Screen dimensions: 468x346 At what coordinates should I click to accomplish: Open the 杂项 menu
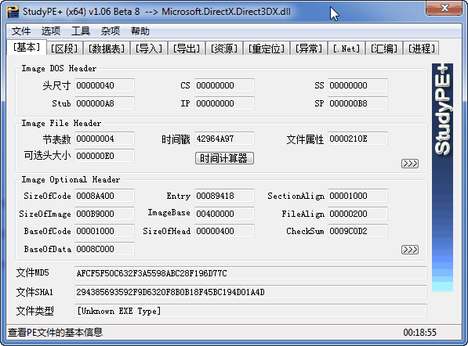(x=111, y=31)
